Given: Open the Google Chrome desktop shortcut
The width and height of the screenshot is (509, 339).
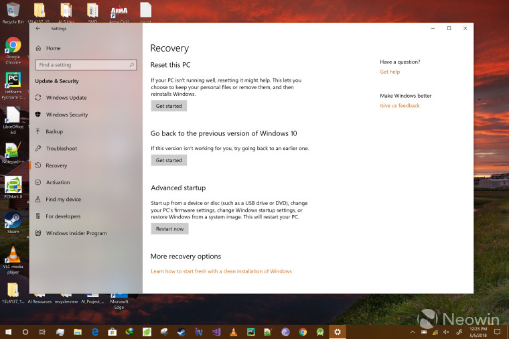Looking at the screenshot, I should (x=13, y=51).
